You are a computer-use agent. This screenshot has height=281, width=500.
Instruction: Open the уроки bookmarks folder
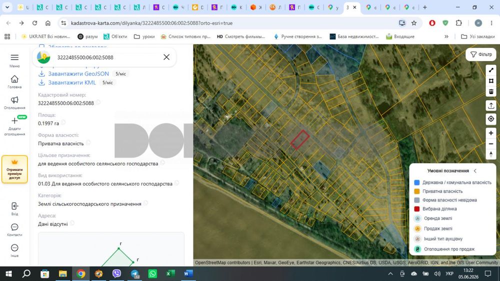coord(144,36)
